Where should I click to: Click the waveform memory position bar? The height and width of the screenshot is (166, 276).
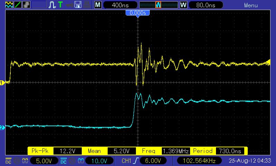tap(158, 5)
